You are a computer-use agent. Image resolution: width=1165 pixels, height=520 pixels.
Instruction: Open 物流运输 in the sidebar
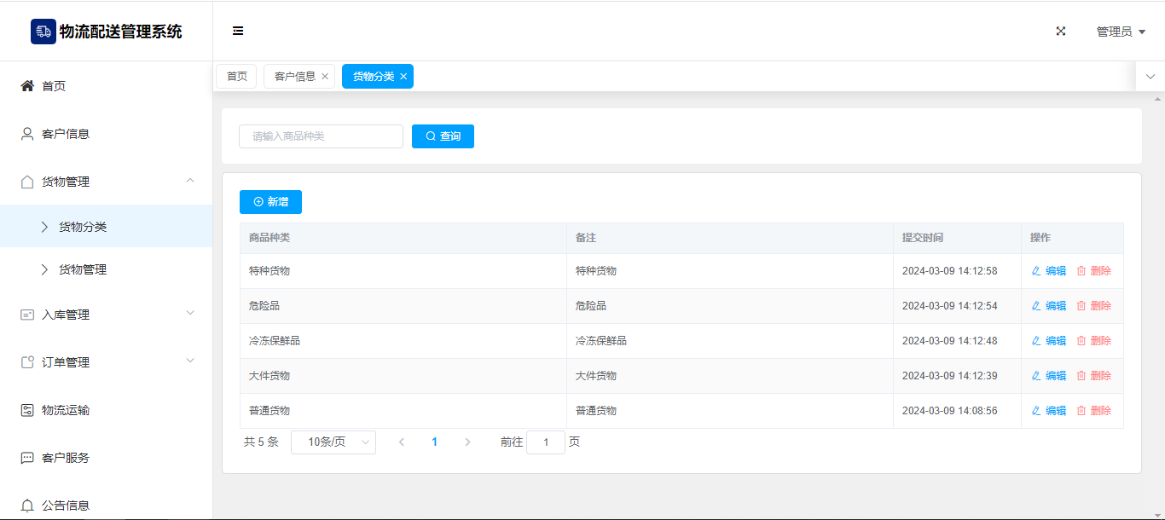[66, 410]
